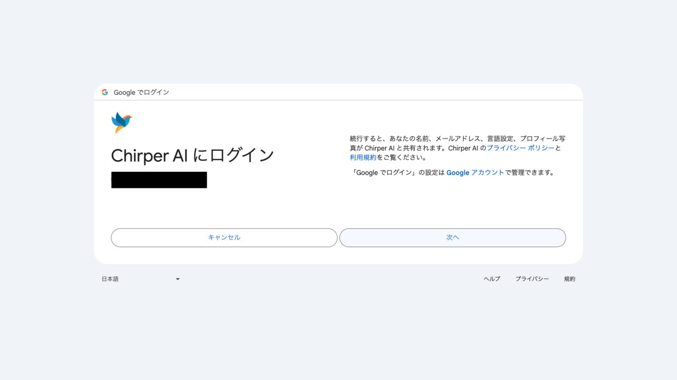Click the multicolored G in the header bar

pyautogui.click(x=105, y=92)
